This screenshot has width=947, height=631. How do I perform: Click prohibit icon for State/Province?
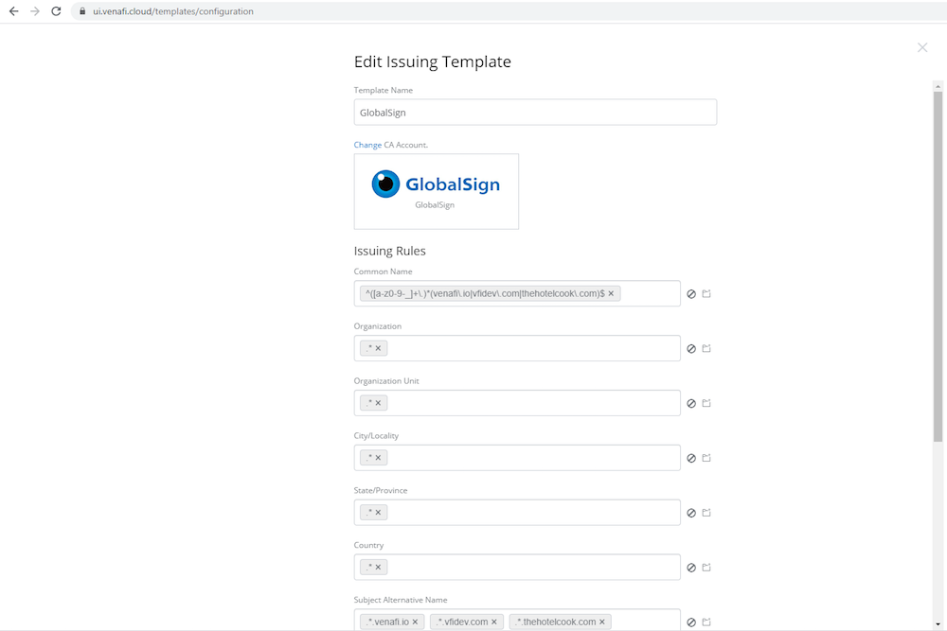point(691,514)
